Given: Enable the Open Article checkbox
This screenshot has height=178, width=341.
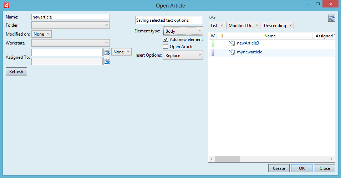Looking at the screenshot, I should [x=166, y=46].
